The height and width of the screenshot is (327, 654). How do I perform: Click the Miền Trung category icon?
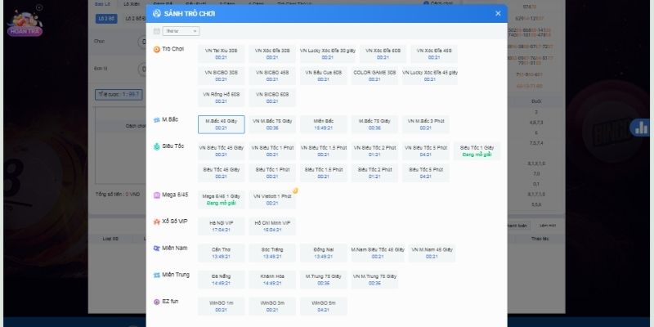157,275
